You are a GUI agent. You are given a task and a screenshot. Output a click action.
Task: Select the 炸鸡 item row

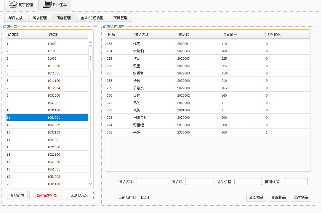(x=208, y=44)
